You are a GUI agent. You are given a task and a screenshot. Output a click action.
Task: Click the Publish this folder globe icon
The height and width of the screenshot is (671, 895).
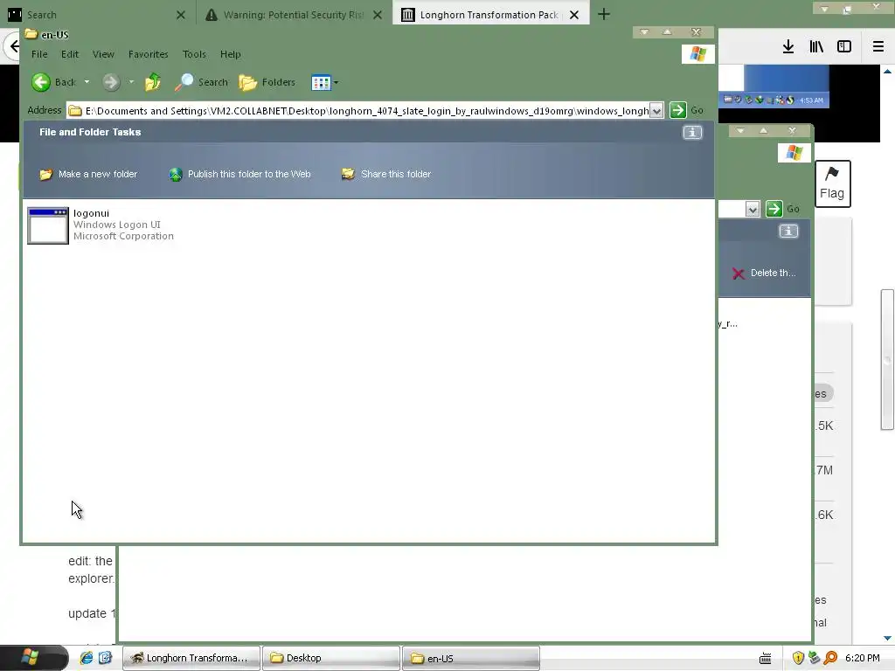[x=176, y=174]
